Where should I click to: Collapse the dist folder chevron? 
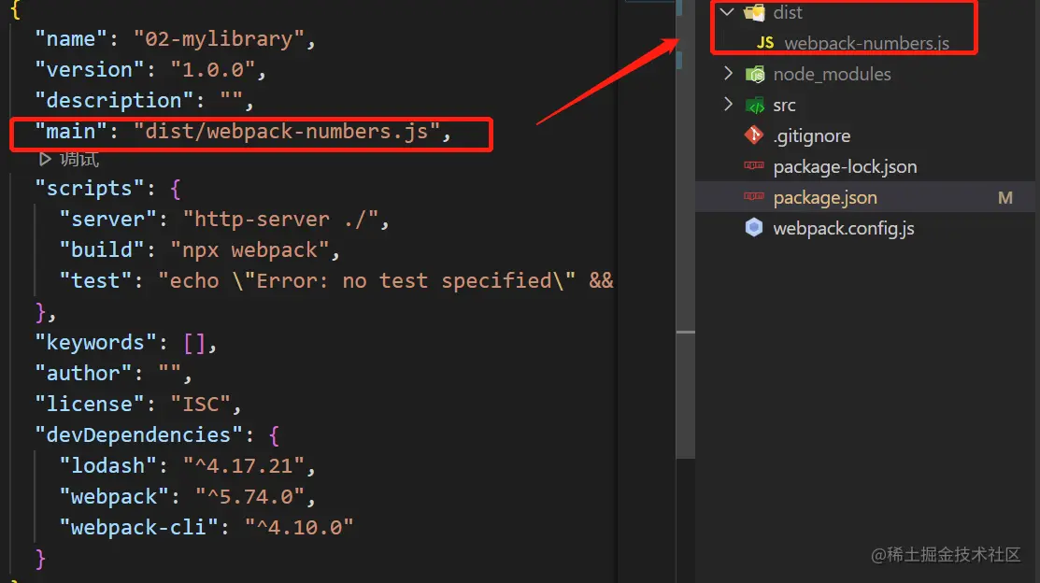[x=728, y=11]
